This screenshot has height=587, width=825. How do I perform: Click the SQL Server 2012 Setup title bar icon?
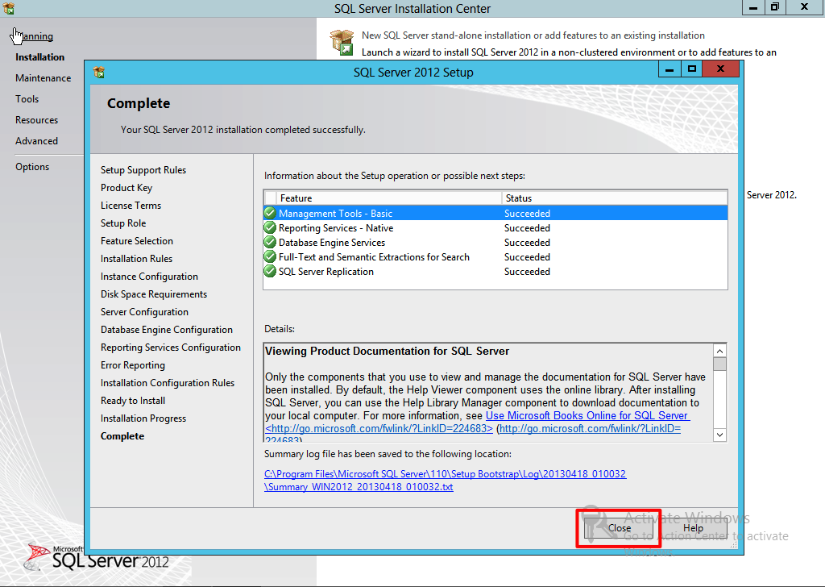pos(98,72)
